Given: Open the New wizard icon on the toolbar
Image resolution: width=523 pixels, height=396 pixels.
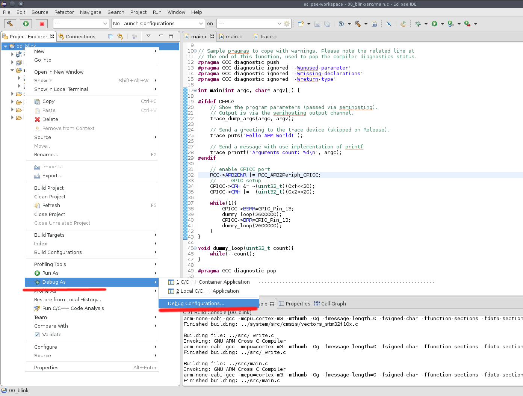Looking at the screenshot, I should (x=301, y=23).
